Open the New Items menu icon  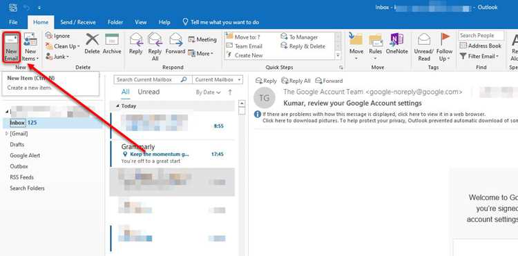(30, 40)
